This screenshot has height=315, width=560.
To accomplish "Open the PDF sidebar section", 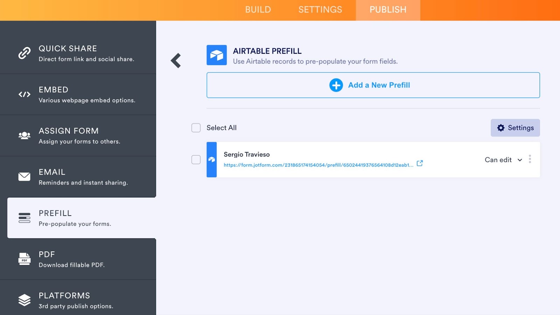I will [x=78, y=259].
